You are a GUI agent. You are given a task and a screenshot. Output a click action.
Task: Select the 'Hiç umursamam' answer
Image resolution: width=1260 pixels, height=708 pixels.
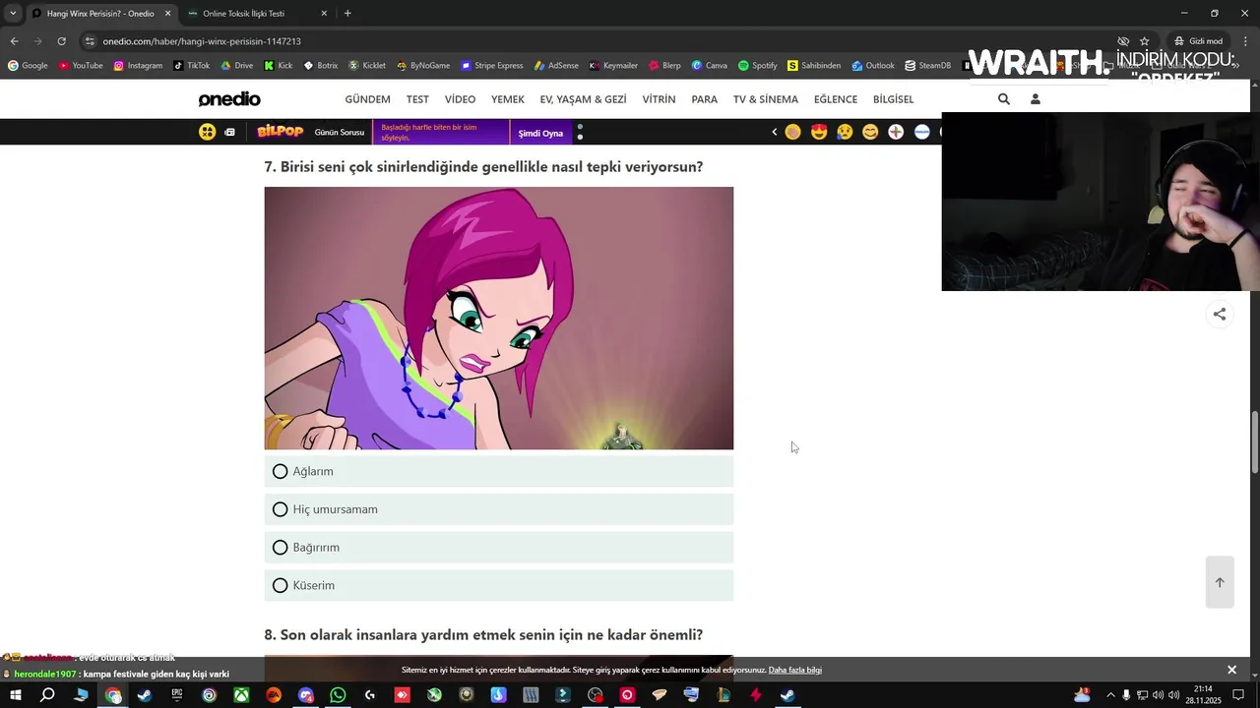[498, 509]
